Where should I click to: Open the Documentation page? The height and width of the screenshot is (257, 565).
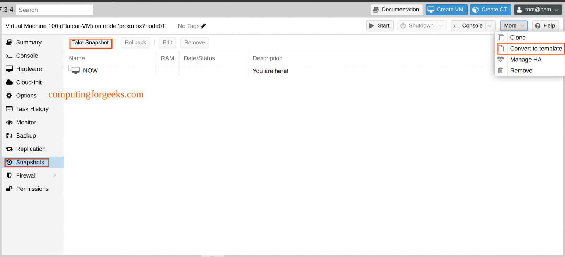point(397,10)
